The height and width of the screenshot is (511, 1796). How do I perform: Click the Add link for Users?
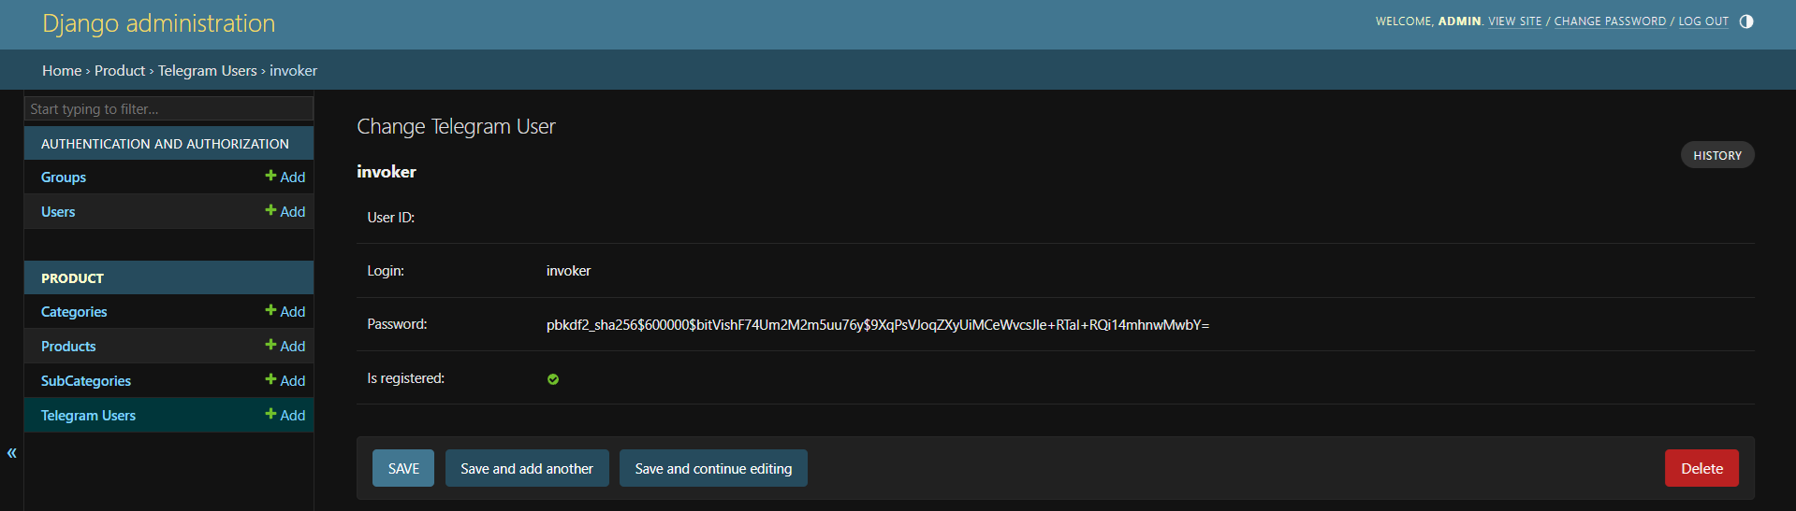tap(285, 211)
